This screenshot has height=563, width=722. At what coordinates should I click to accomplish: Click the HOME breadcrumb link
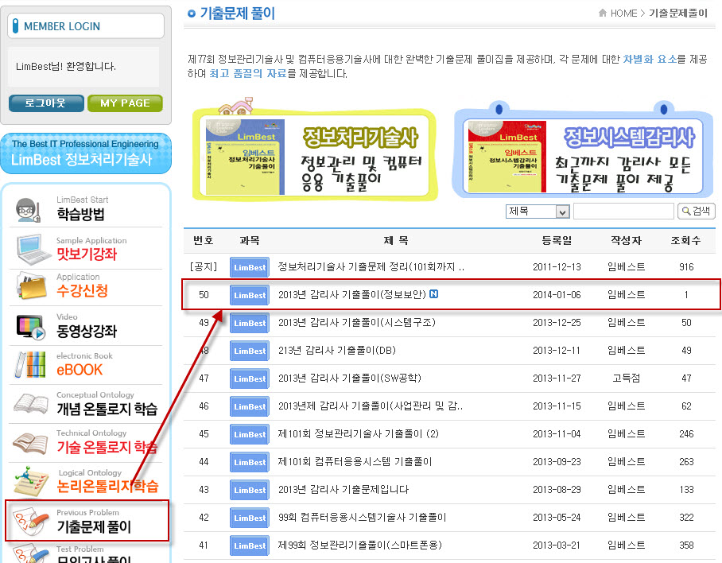click(x=623, y=14)
